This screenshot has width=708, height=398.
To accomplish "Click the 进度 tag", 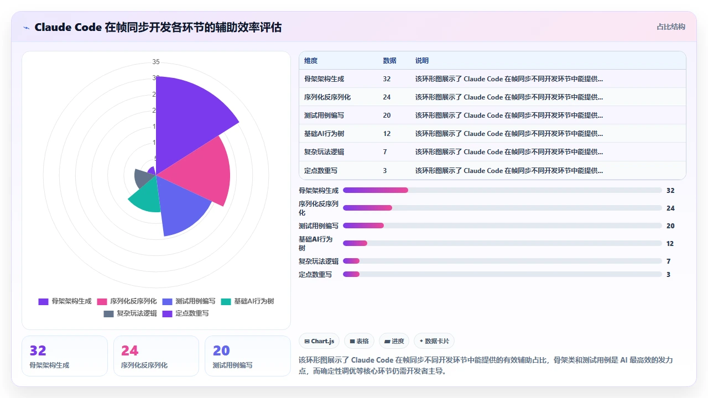I will pos(394,341).
